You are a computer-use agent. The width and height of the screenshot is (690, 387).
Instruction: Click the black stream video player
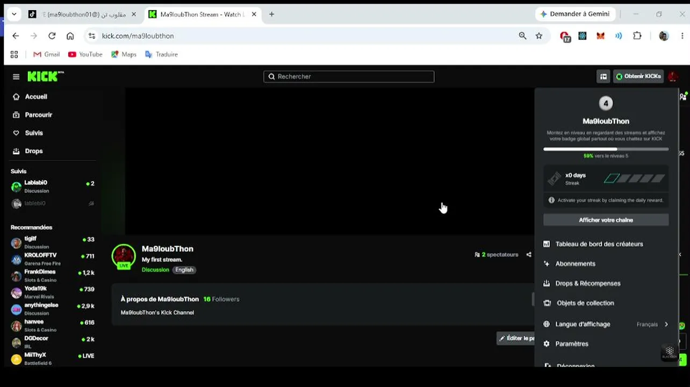(329, 161)
